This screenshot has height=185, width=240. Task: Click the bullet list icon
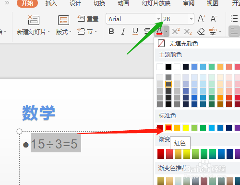(x=234, y=19)
